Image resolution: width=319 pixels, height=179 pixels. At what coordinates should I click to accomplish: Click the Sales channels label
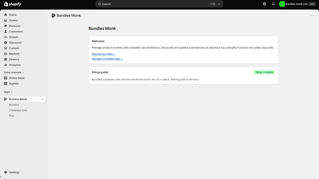click(x=13, y=72)
